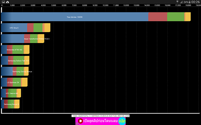Viewport: 201px width, 125px height.
Task: Select the 'Samsung Nexus S' label
Action: pos(11,104)
